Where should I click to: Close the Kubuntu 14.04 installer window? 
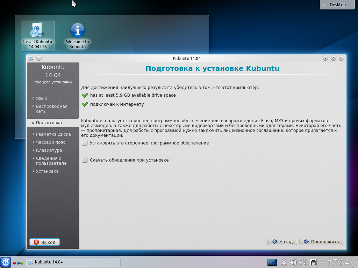click(x=341, y=58)
